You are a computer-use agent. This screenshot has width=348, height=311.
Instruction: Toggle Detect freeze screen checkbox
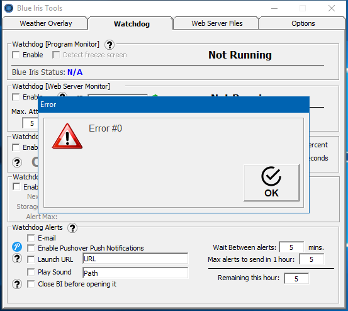(56, 55)
